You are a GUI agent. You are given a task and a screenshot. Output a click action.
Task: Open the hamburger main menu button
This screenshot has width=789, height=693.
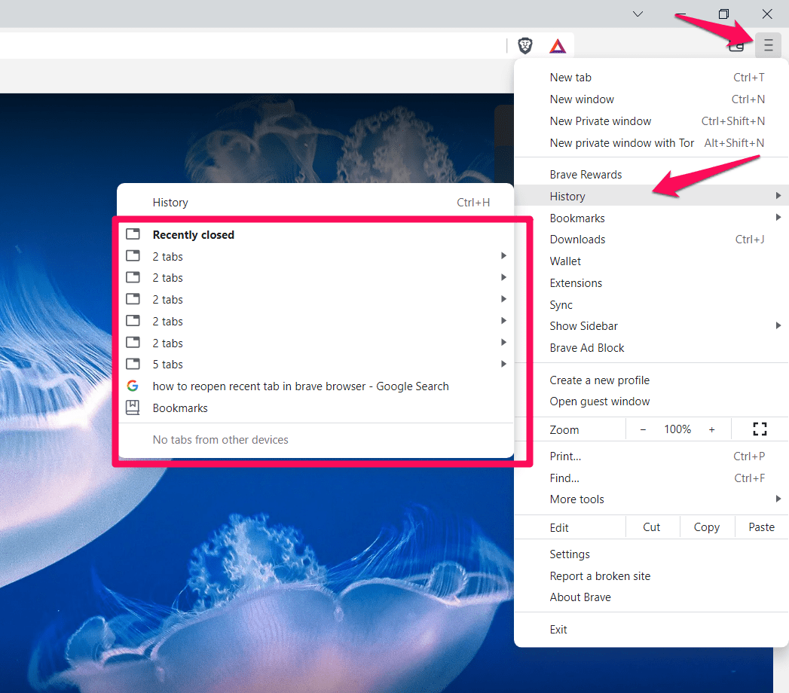tap(768, 46)
